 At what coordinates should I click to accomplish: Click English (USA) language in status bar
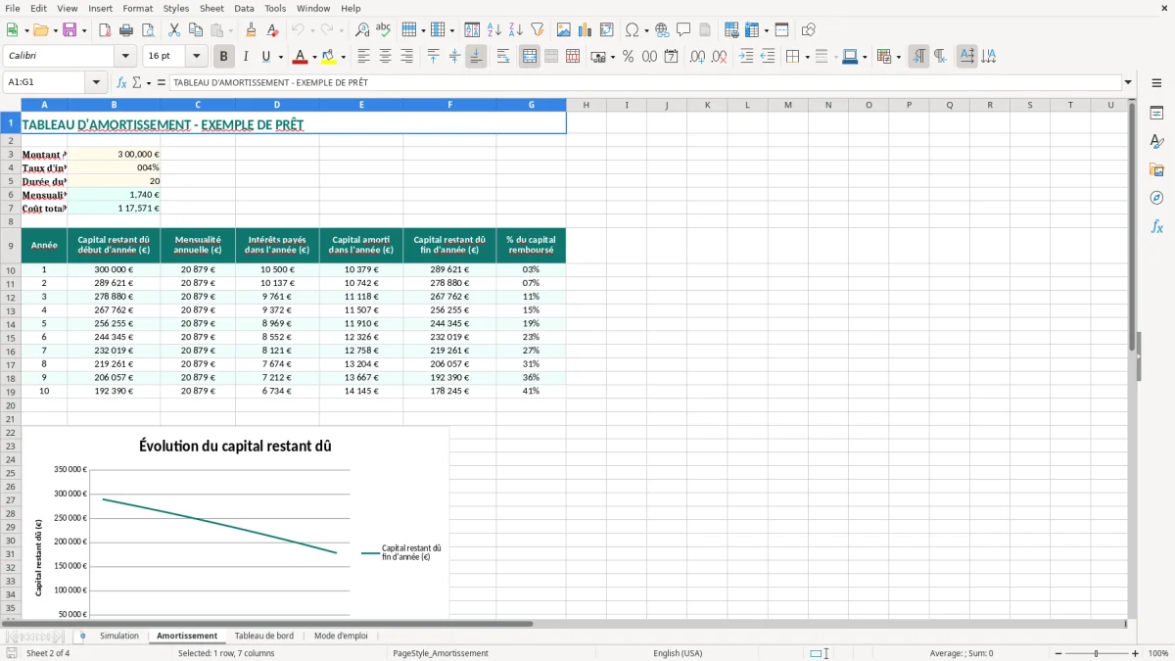[x=678, y=653]
